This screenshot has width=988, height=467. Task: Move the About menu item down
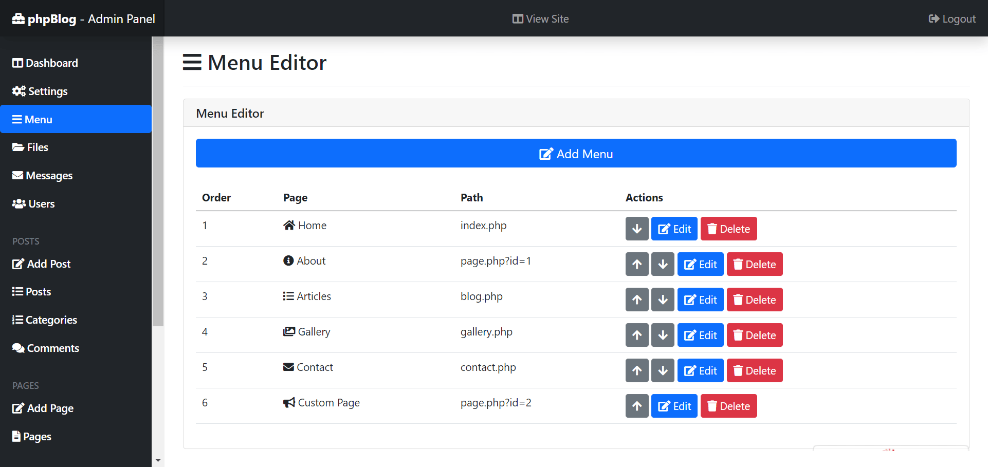(663, 265)
